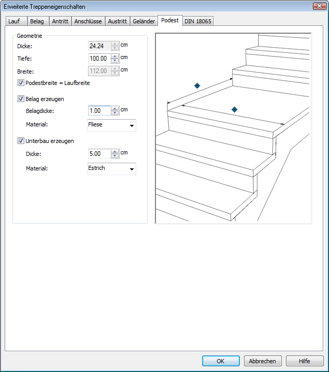Confirm with the OK button
Image resolution: width=329 pixels, height=372 pixels.
click(221, 361)
